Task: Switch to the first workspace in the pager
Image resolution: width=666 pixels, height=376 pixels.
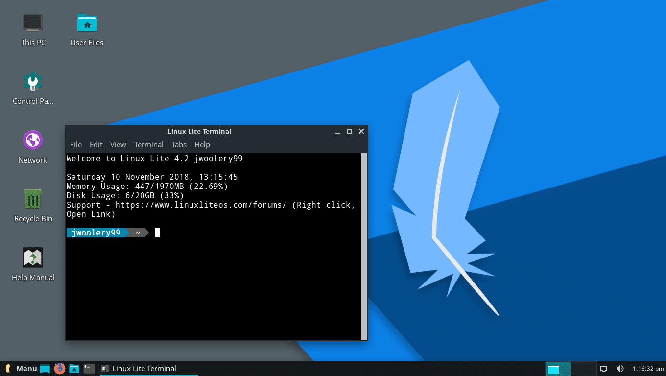Action: tap(558, 369)
